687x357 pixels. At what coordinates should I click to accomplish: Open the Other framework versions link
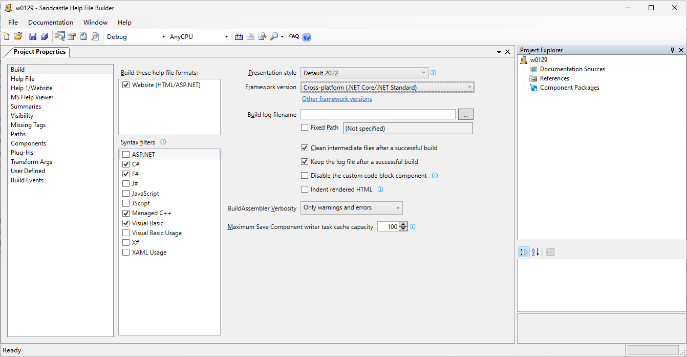tap(337, 99)
